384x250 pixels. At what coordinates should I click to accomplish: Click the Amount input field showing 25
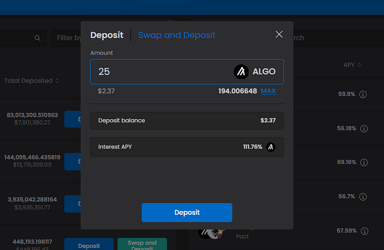(x=187, y=71)
